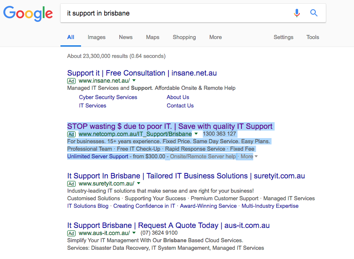Click into the search query input field
This screenshot has height=259, width=354.
tap(176, 13)
